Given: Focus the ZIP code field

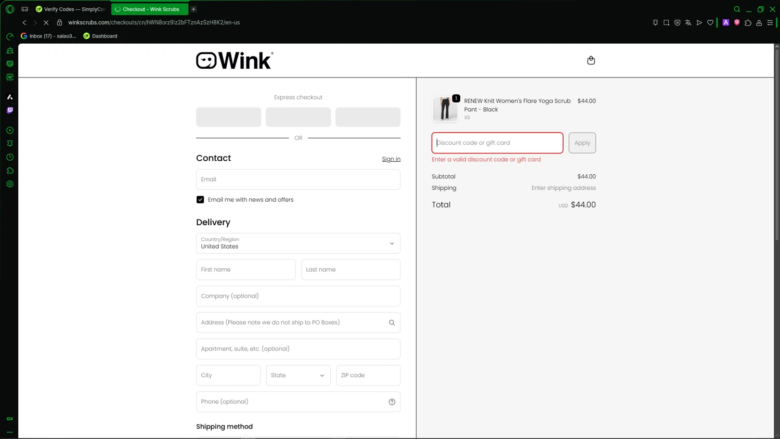Looking at the screenshot, I should click(x=368, y=376).
